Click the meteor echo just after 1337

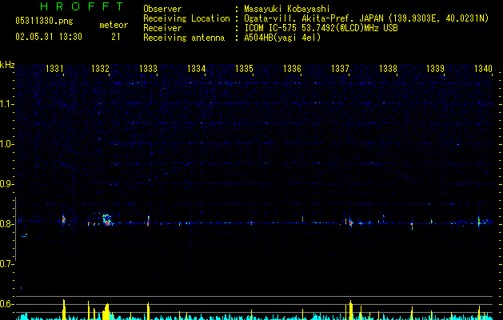tap(351, 222)
